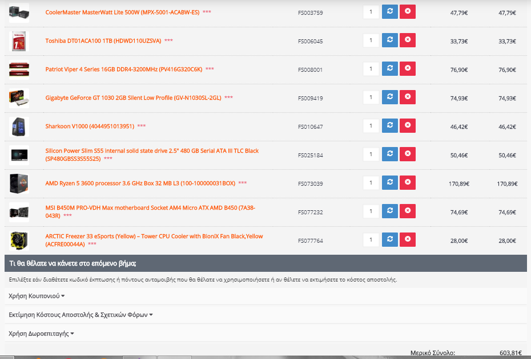Expand the Χρήση Κουπονιού section

(37, 296)
